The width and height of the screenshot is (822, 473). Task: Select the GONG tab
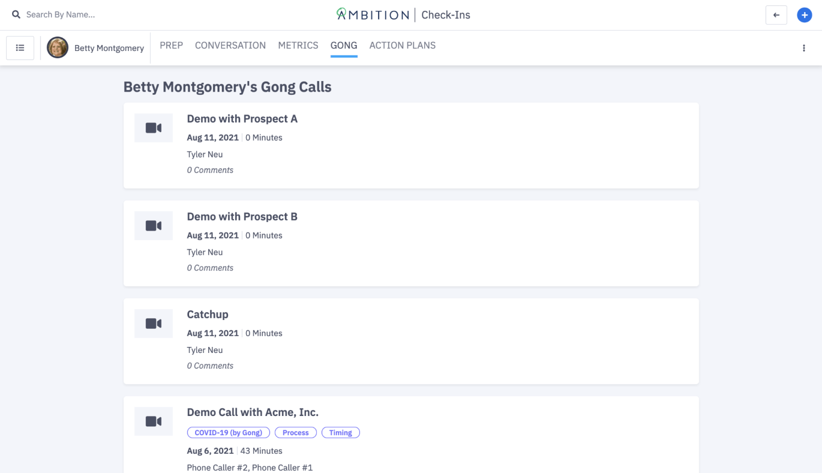coord(344,45)
